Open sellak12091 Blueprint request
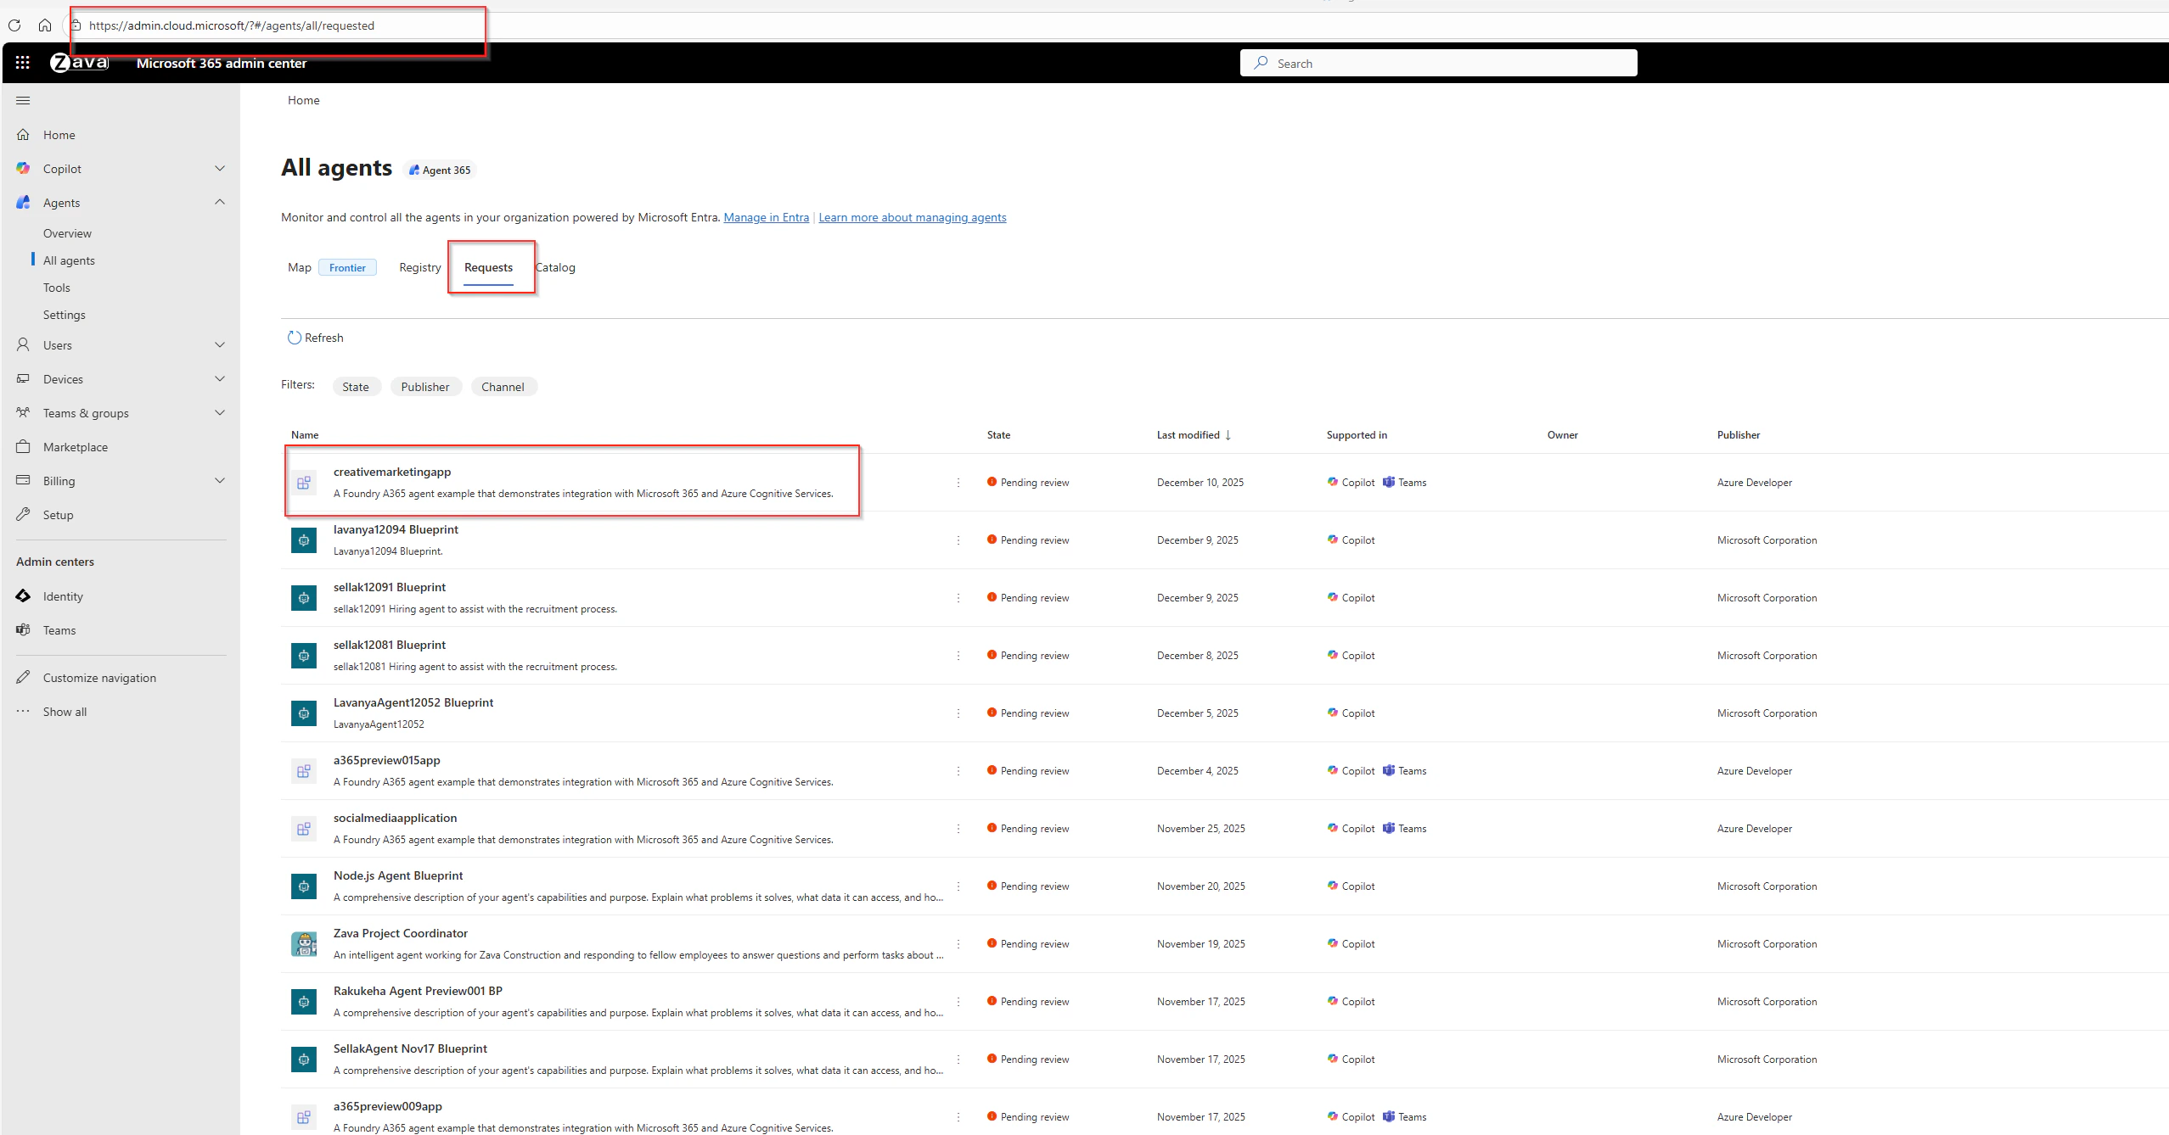Viewport: 2169px width, 1135px height. tap(390, 587)
